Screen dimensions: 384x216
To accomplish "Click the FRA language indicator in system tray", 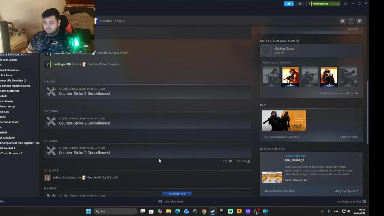I will [x=336, y=211].
